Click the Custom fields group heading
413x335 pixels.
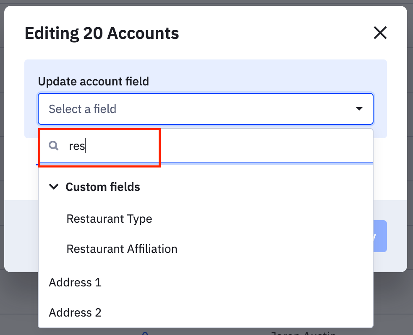point(103,187)
